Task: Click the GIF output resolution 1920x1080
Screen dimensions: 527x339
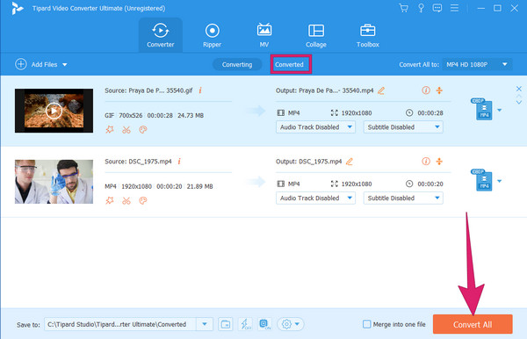Action: click(x=357, y=113)
